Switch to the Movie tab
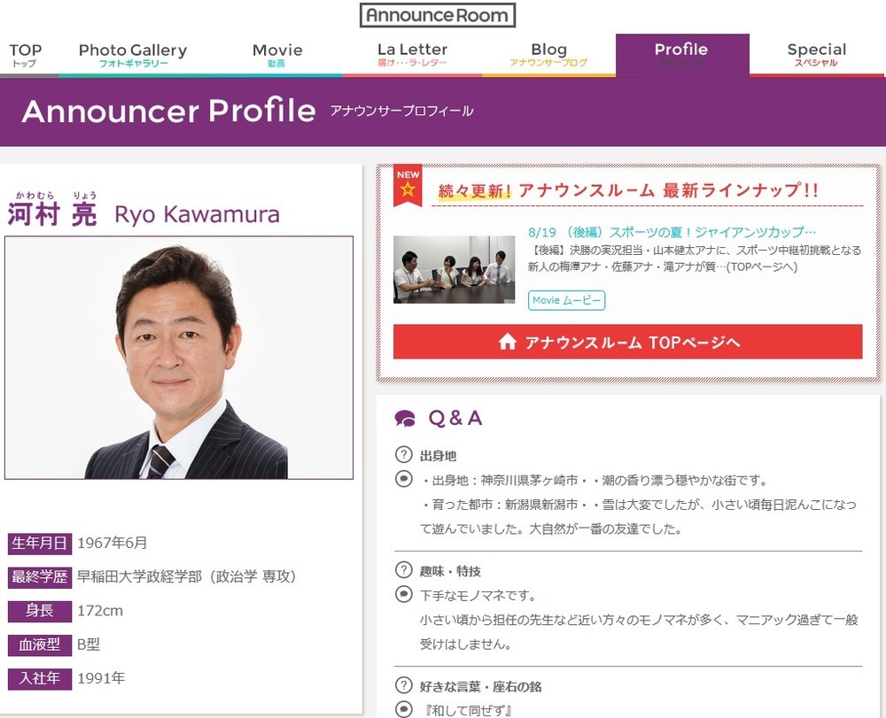The image size is (886, 718). click(277, 55)
